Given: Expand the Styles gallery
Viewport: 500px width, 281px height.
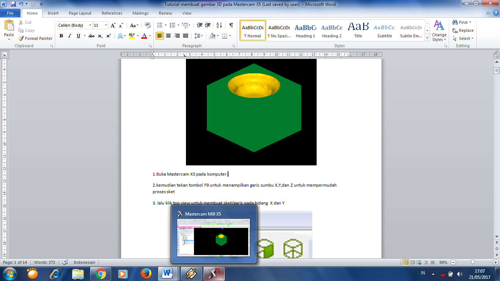Looking at the screenshot, I should tap(427, 38).
